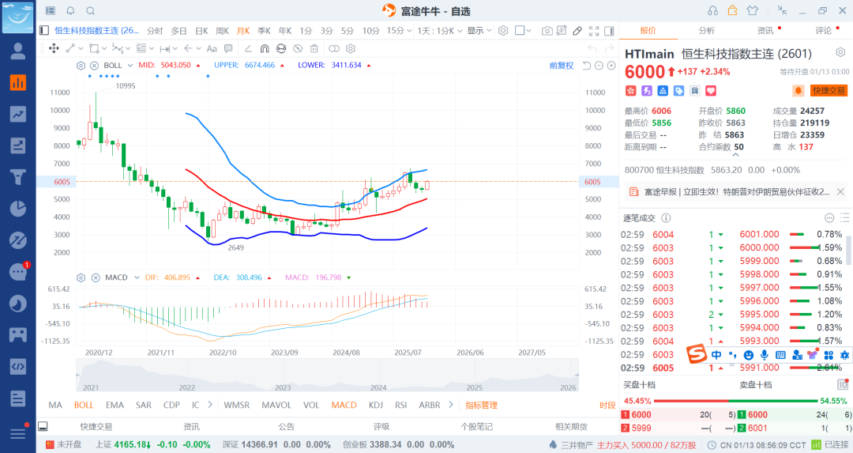This screenshot has width=853, height=453.
Task: Toggle the chart layout checkbox square
Action: (520, 31)
